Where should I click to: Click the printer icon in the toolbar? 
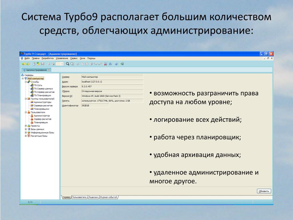[53, 64]
